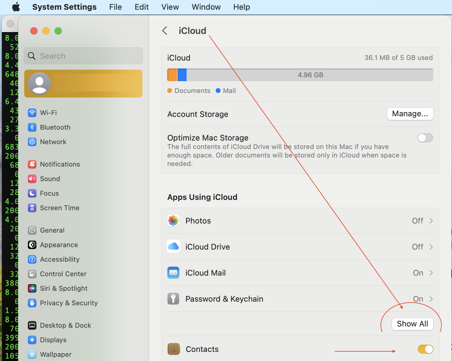Click the Focus moon icon

32,193
